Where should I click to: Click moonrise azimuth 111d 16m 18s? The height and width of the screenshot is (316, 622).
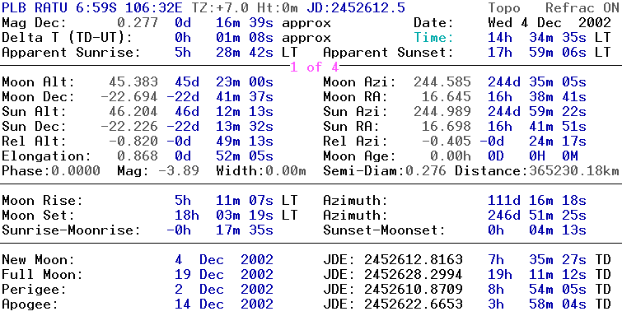click(x=537, y=201)
